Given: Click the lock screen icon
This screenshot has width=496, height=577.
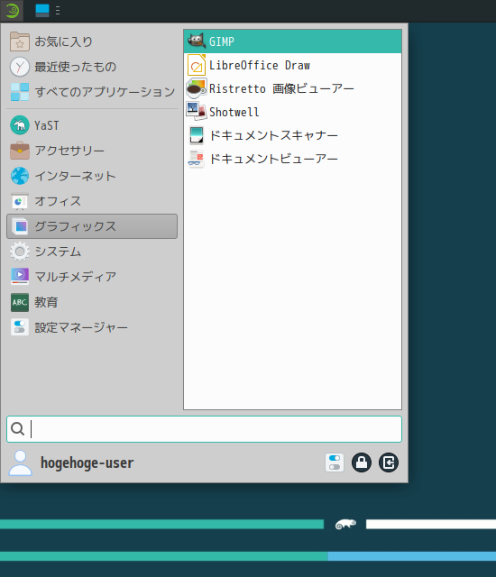Looking at the screenshot, I should pos(362,463).
